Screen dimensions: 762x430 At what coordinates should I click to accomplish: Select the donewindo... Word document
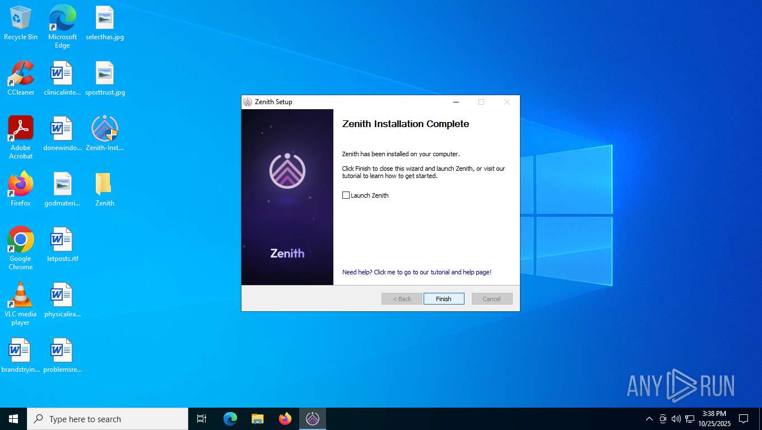pyautogui.click(x=62, y=134)
